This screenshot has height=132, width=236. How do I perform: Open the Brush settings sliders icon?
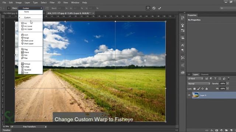tap(183, 30)
